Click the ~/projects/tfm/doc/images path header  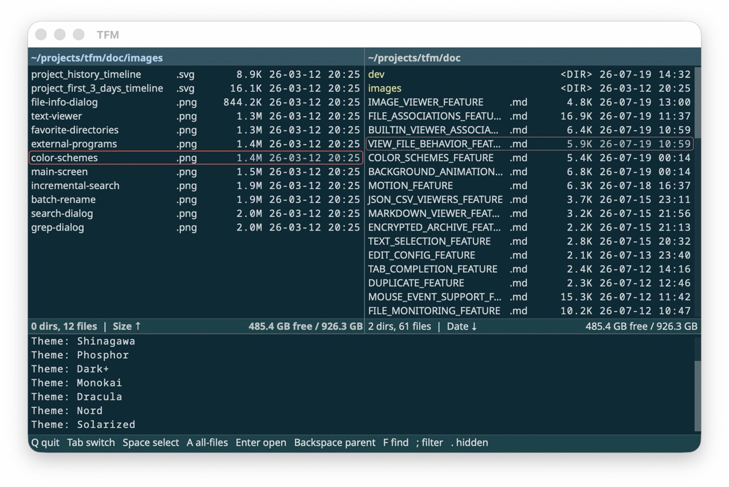97,58
